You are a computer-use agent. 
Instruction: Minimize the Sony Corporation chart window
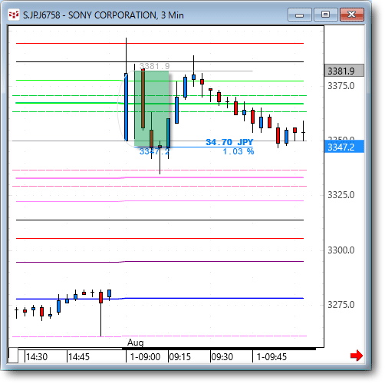pyautogui.click(x=300, y=15)
